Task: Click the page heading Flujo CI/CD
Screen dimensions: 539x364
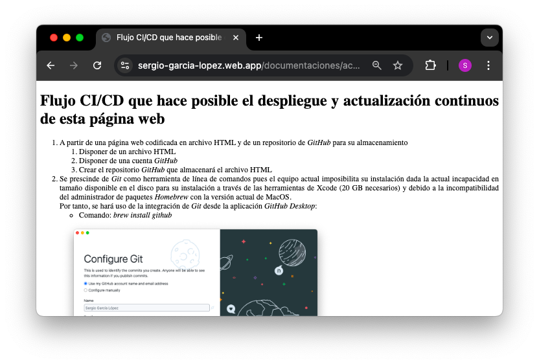Action: pyautogui.click(x=269, y=109)
